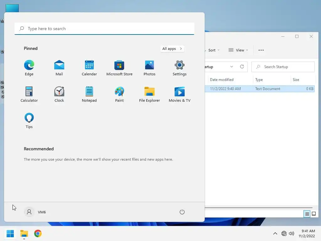Click the Type here to search field
321x241 pixels.
click(104, 29)
